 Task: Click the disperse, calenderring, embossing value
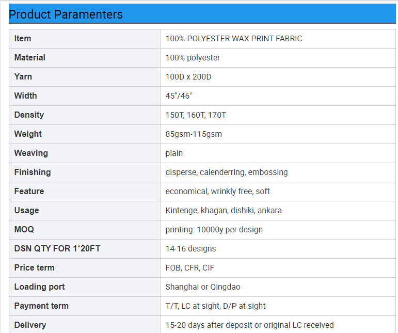(227, 172)
